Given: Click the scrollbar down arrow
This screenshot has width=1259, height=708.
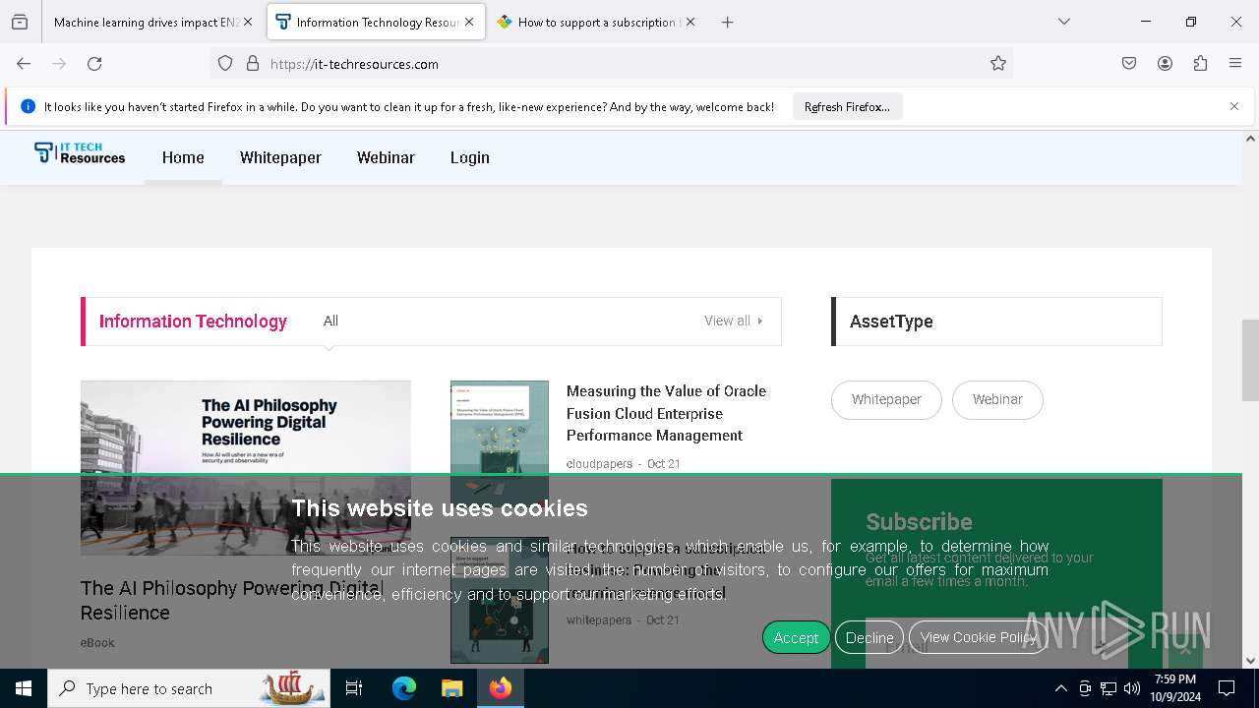Looking at the screenshot, I should [x=1250, y=662].
